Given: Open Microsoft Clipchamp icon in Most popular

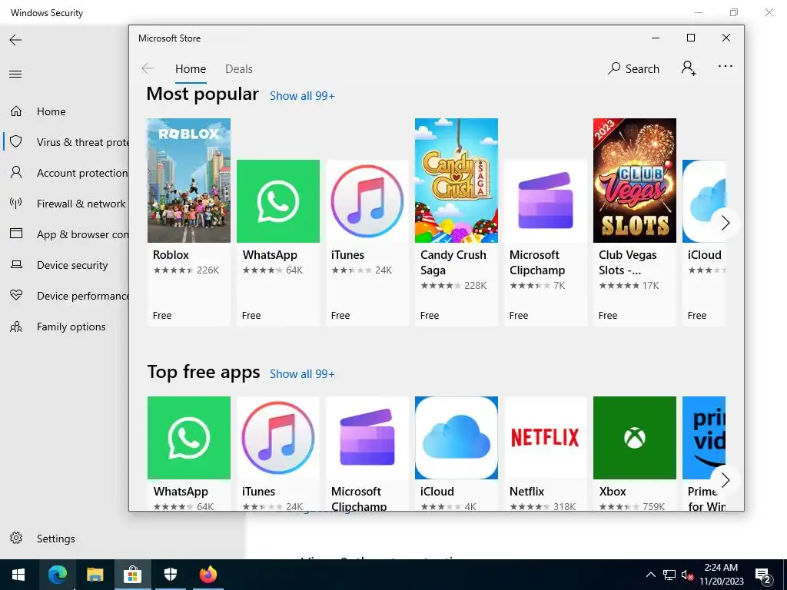Looking at the screenshot, I should click(x=546, y=201).
